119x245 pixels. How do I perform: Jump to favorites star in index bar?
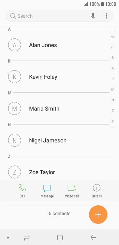[x=113, y=37]
